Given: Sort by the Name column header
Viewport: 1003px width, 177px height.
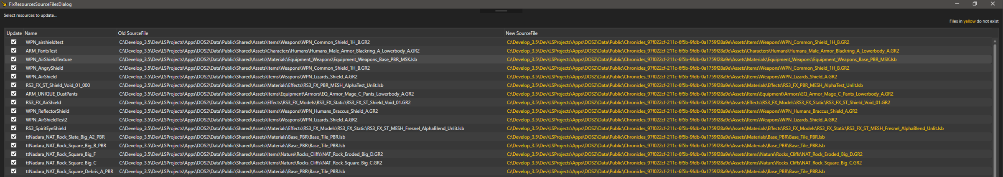Looking at the screenshot, I should tap(31, 33).
